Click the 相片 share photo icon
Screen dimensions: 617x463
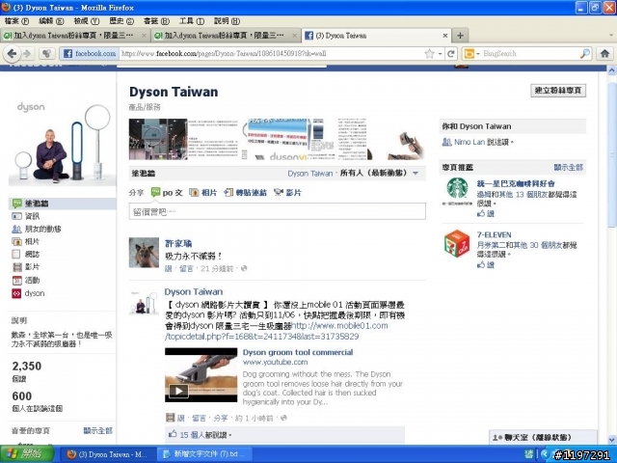click(194, 193)
